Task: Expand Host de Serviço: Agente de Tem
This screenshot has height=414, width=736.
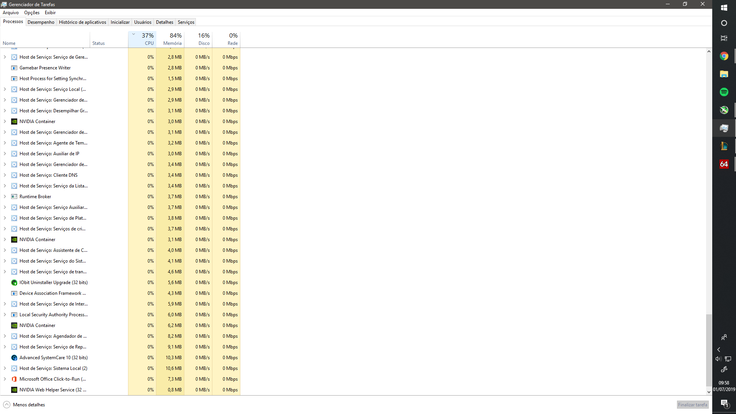Action: pos(5,143)
